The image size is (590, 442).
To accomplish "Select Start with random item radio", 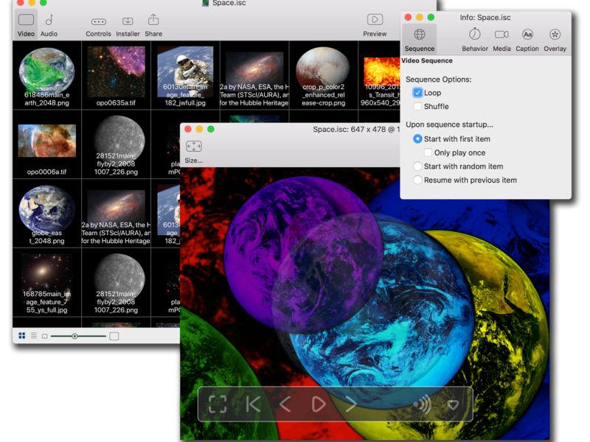I will click(x=417, y=166).
